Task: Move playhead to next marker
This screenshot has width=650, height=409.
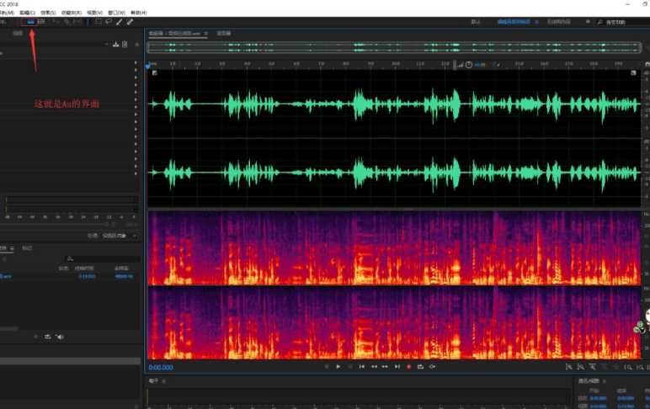Action: 397,367
